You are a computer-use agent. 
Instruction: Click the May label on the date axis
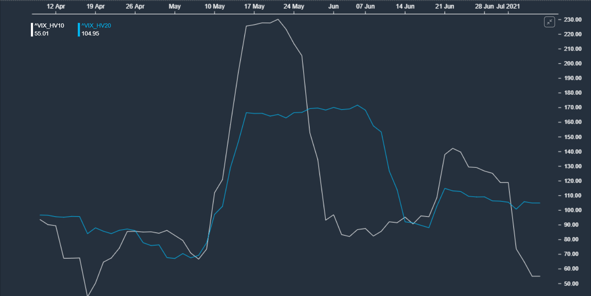click(175, 7)
